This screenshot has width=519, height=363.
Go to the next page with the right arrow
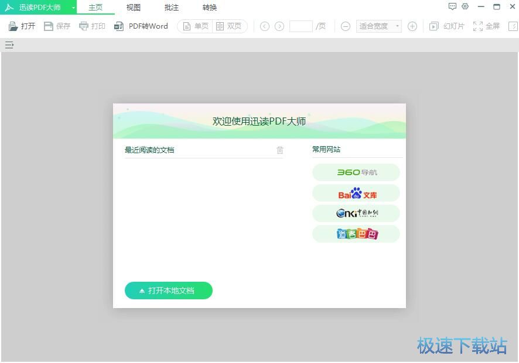pos(280,26)
